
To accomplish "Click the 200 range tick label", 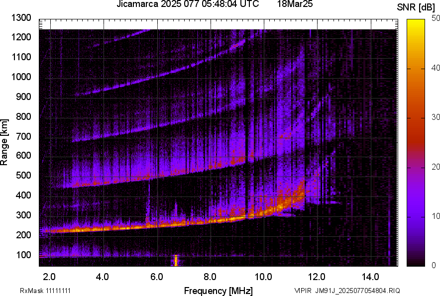I will click(23, 235).
